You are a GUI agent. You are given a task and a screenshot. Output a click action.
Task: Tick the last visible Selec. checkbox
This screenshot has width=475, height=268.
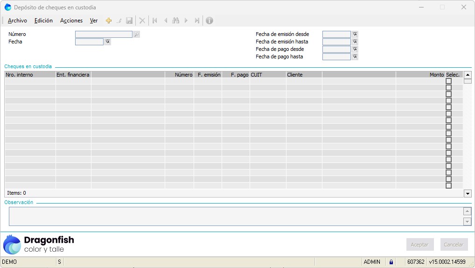pyautogui.click(x=448, y=186)
